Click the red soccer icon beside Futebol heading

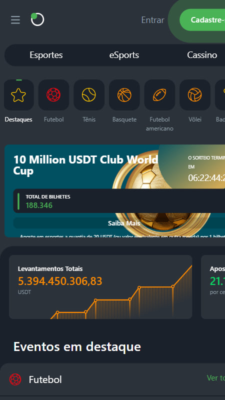15,379
